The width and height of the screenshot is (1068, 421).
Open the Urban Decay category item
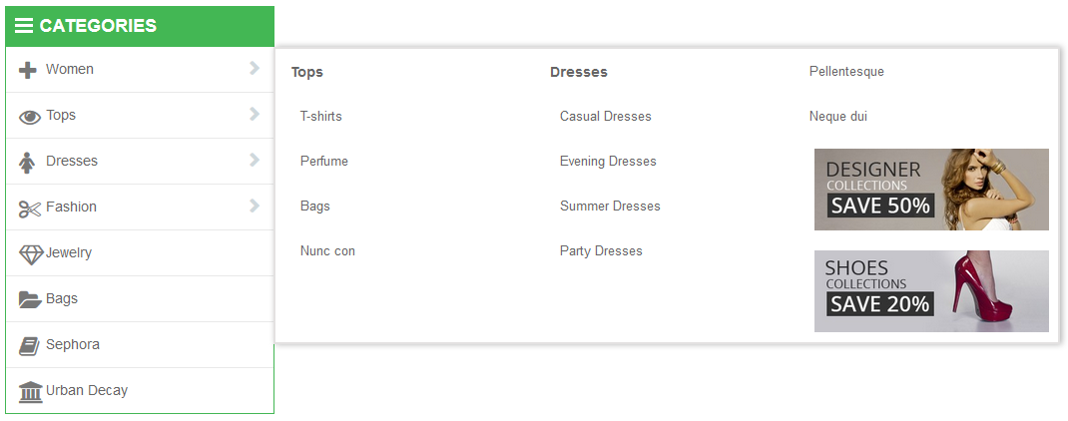pos(140,390)
